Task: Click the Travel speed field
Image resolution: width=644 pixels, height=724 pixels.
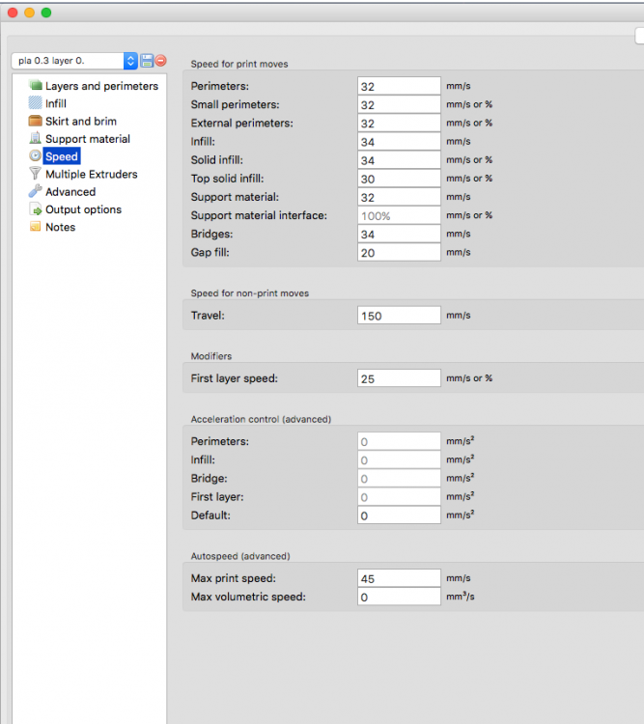Action: pos(399,315)
